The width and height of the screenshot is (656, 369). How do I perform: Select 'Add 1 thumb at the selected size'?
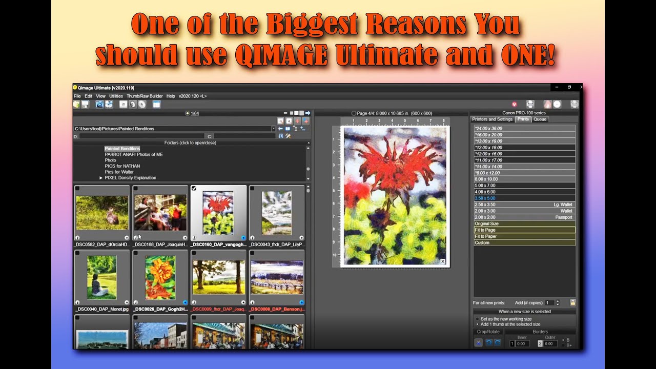(x=507, y=324)
